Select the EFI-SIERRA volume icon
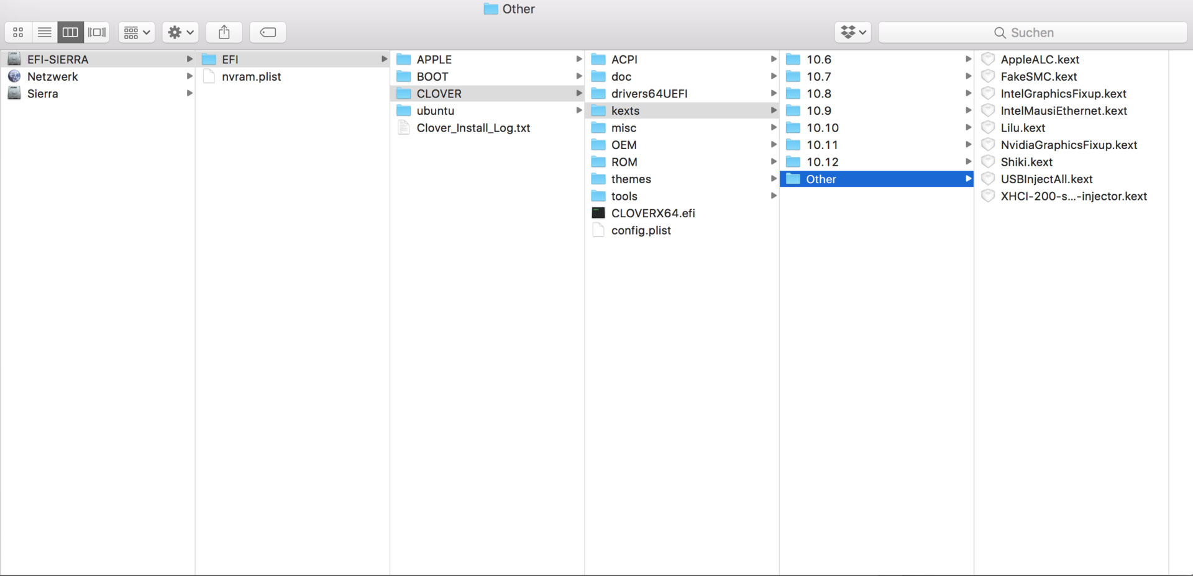This screenshot has width=1193, height=576. tap(14, 59)
